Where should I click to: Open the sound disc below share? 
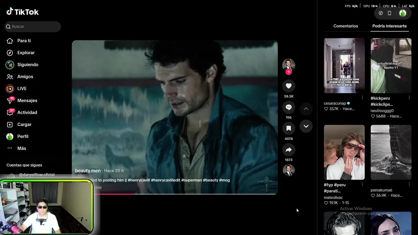(x=289, y=170)
